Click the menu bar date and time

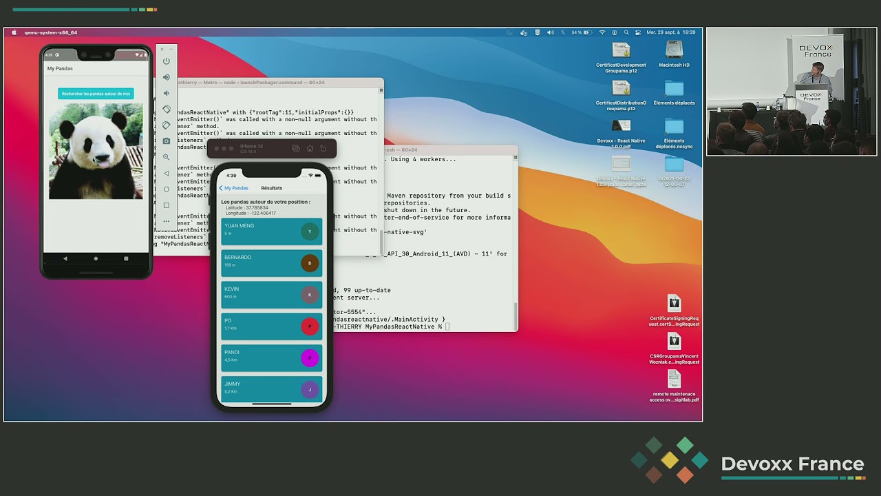coord(671,32)
